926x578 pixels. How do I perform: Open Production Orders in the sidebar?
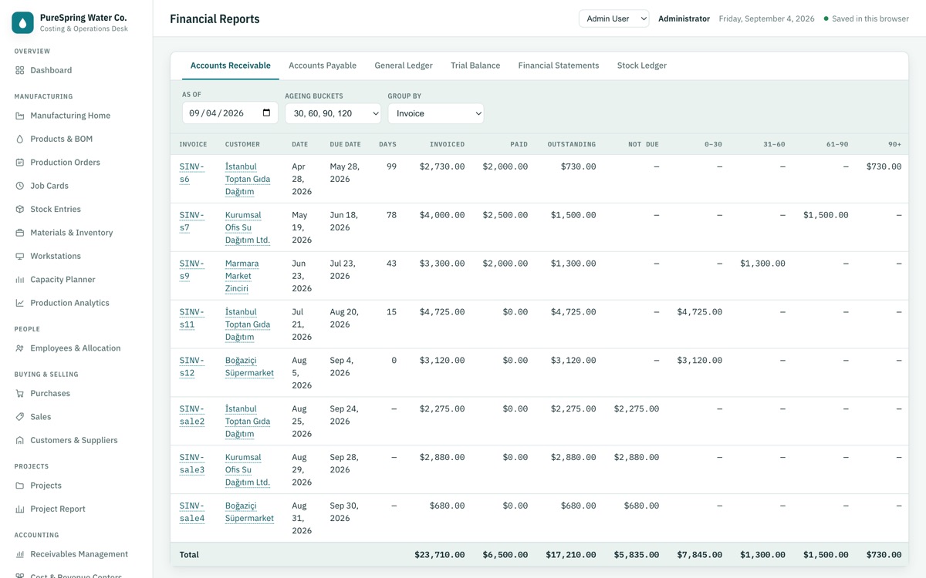76,163
